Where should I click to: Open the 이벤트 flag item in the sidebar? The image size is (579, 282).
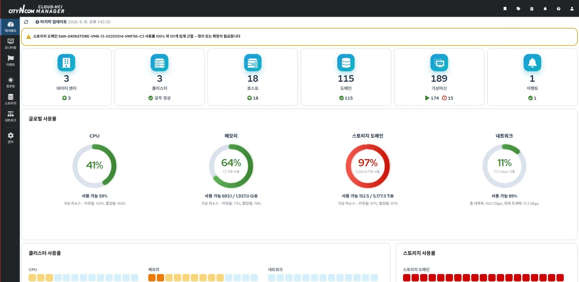click(x=10, y=61)
